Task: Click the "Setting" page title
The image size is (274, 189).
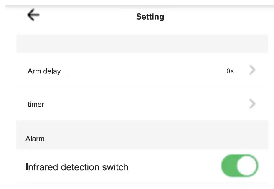Action: point(150,17)
